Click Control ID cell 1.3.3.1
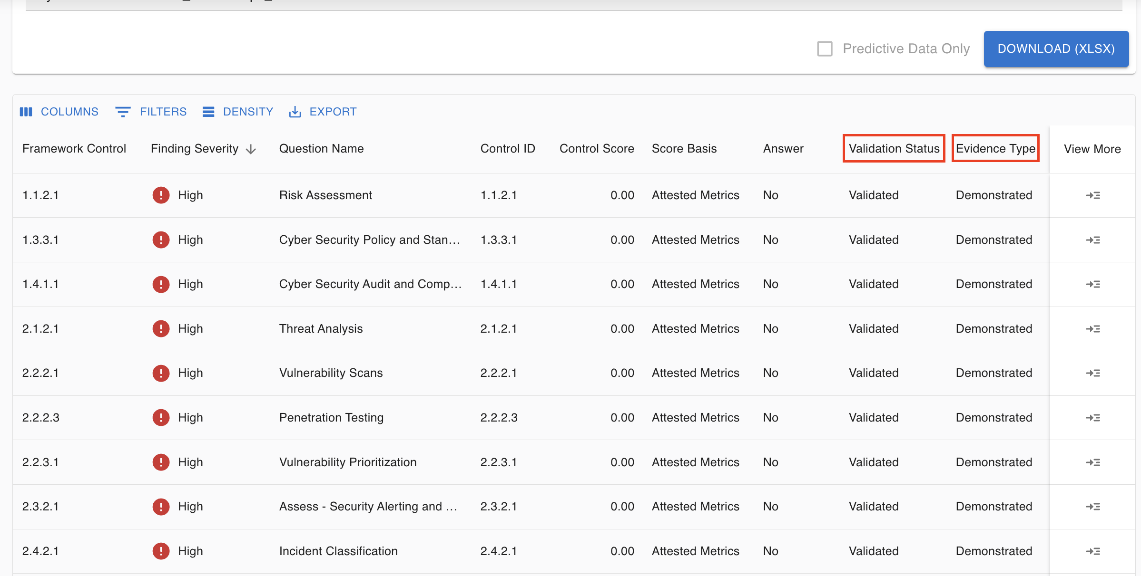This screenshot has width=1141, height=576. tap(499, 240)
